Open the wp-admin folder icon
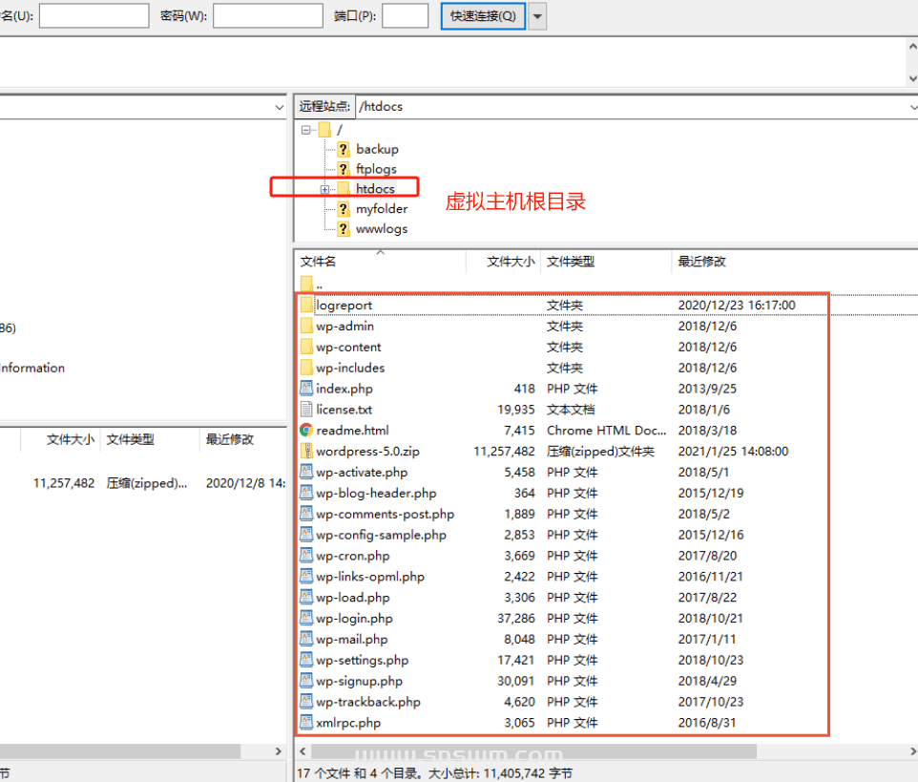This screenshot has width=918, height=782. [307, 326]
